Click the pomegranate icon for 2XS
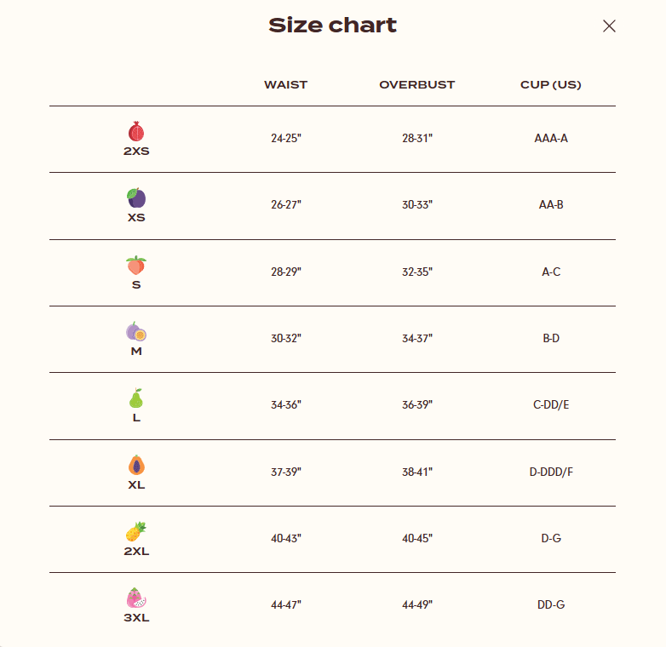The width and height of the screenshot is (666, 647). click(x=136, y=131)
